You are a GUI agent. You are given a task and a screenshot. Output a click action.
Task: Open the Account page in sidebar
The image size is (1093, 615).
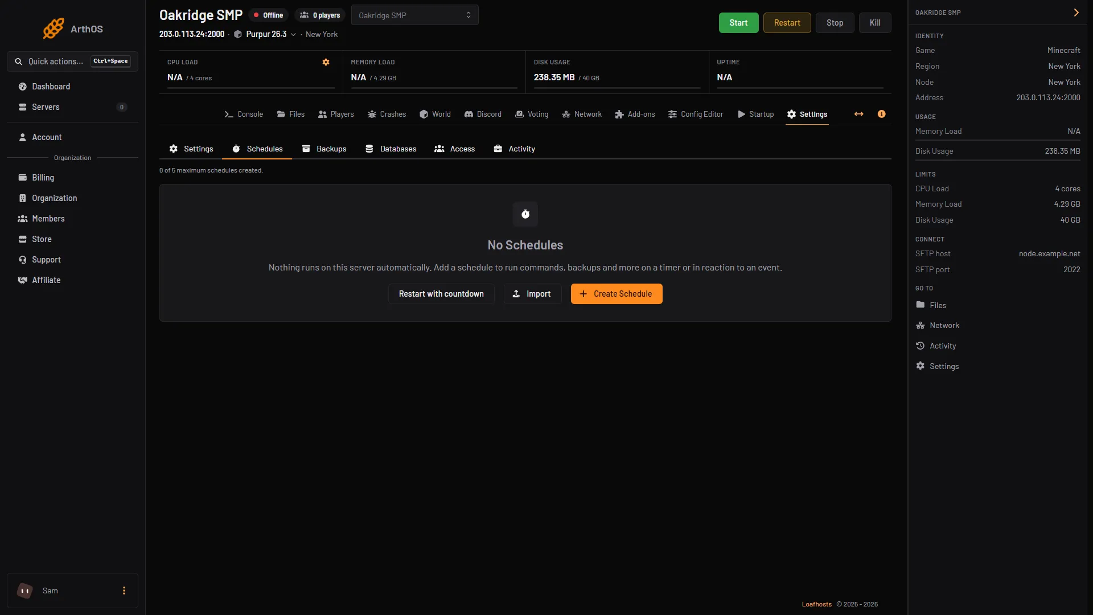[x=72, y=137]
